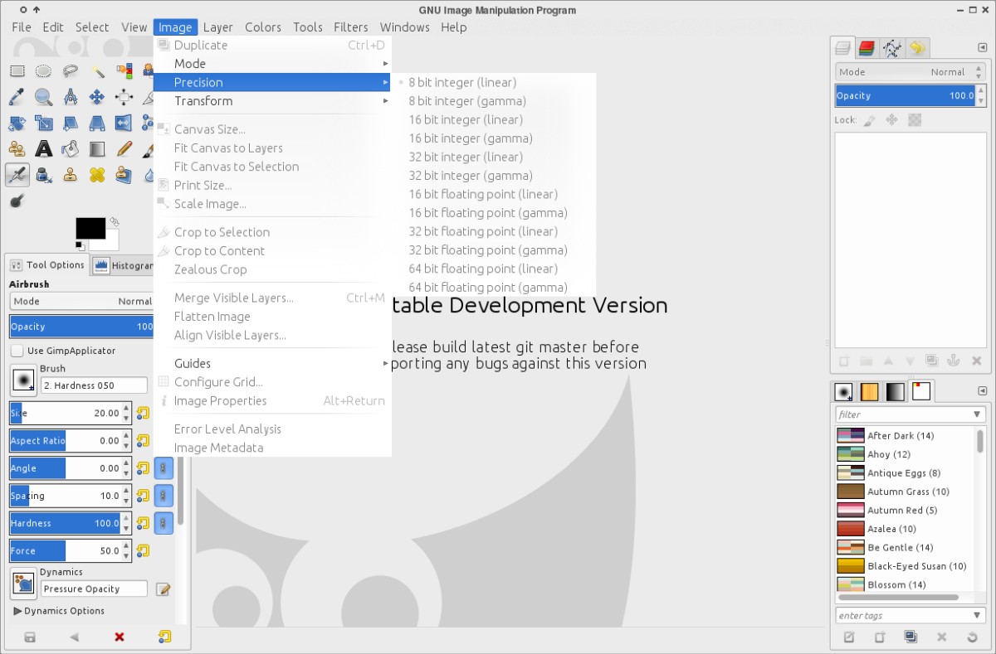
Task: Increase layer Opacity with stepper
Action: pos(980,91)
